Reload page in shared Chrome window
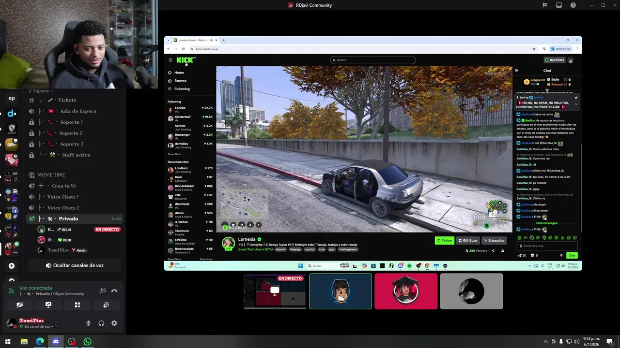 pyautogui.click(x=183, y=49)
